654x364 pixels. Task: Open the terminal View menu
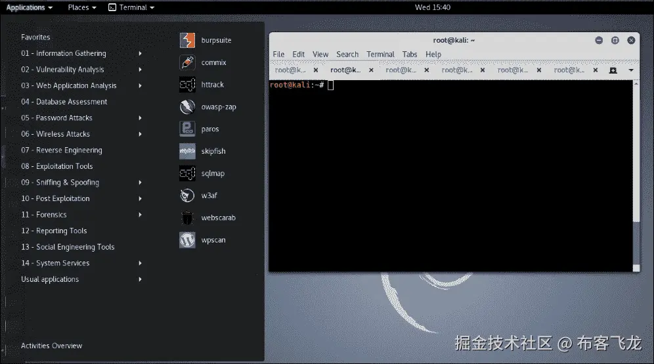coord(320,55)
